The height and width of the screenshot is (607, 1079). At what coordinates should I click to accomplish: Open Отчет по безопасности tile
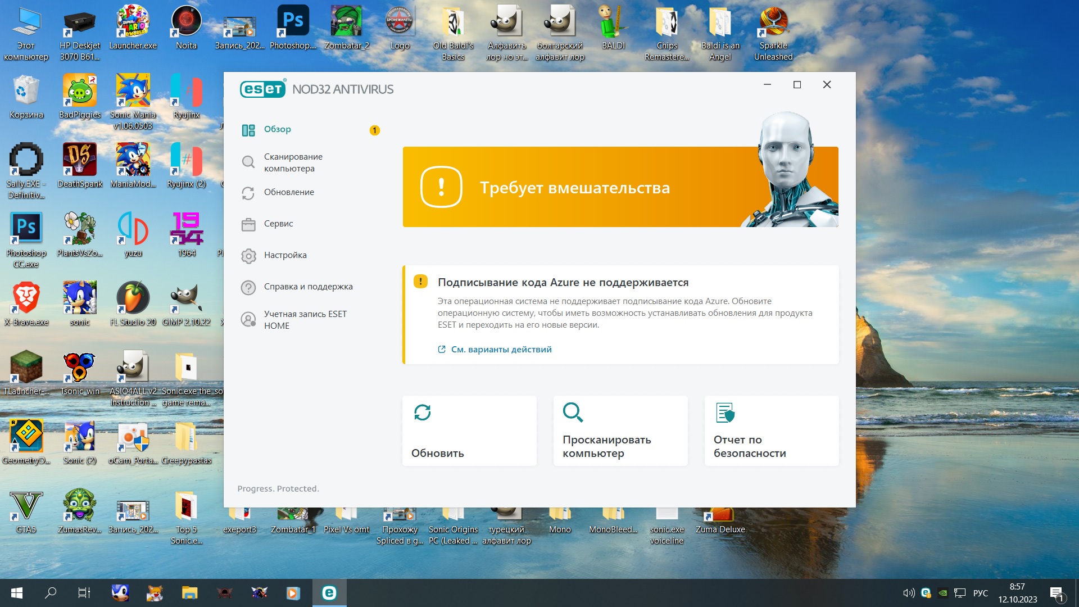tap(772, 431)
